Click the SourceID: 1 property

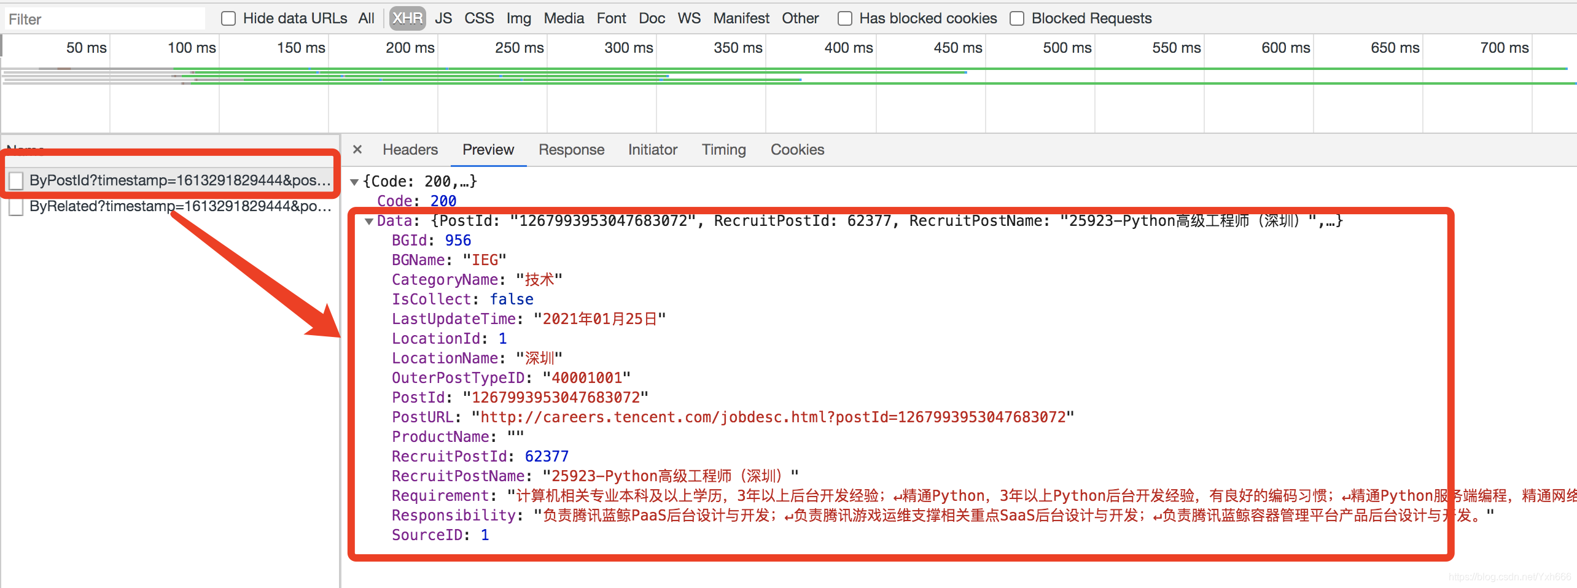point(440,535)
